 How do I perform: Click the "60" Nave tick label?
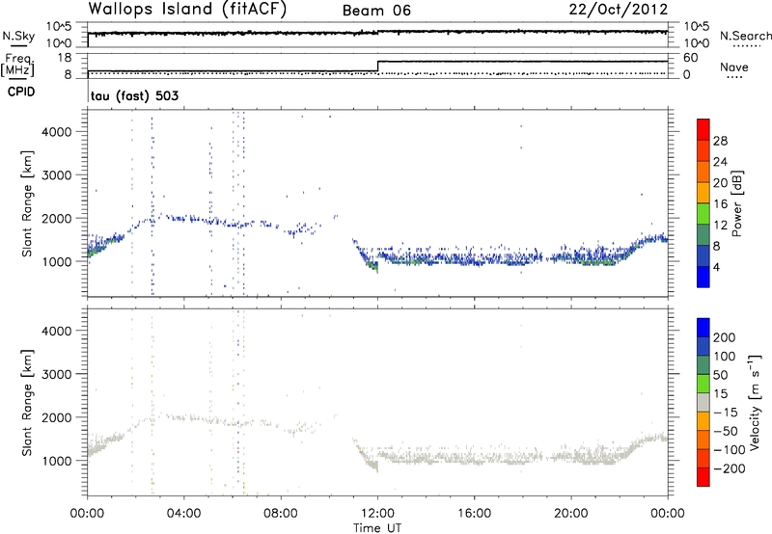click(691, 58)
